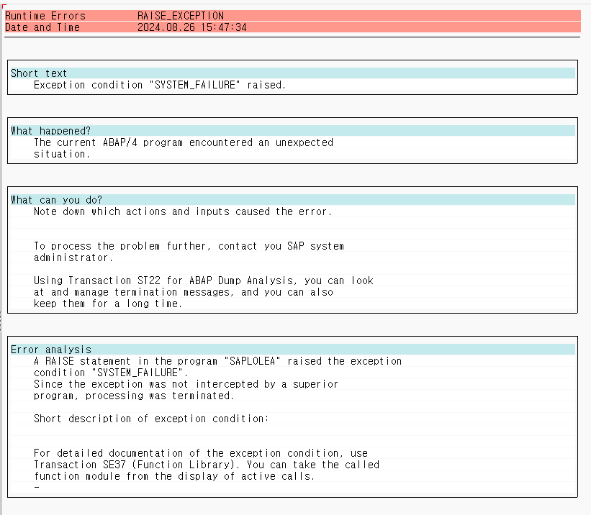The width and height of the screenshot is (591, 515).
Task: Select "Short description of exception condition:" line
Action: point(151,419)
